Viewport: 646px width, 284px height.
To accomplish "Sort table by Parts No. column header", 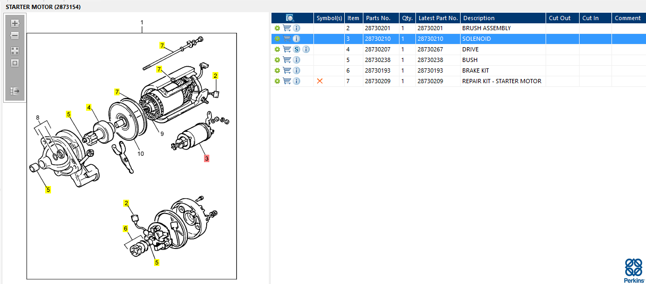I will (x=378, y=18).
